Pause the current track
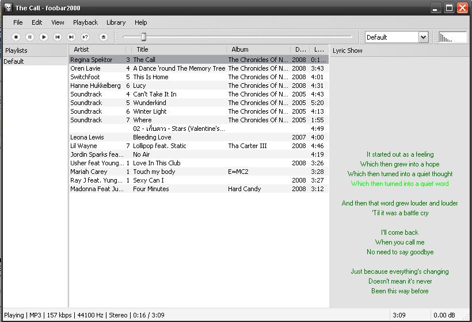The image size is (472, 322). (30, 37)
